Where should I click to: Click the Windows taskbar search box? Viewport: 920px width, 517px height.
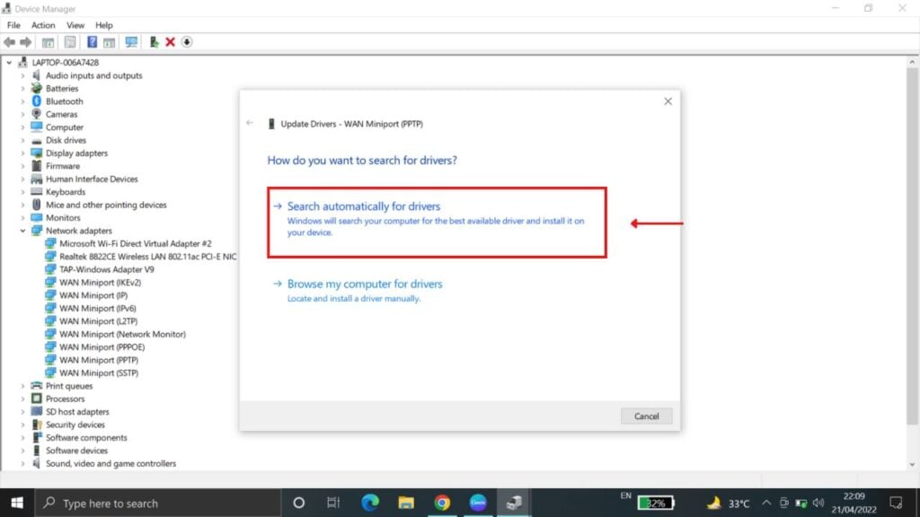coord(158,503)
